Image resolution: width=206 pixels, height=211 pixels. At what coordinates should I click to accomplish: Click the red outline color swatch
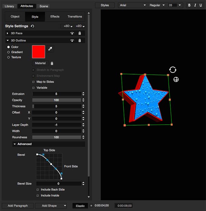(38, 52)
